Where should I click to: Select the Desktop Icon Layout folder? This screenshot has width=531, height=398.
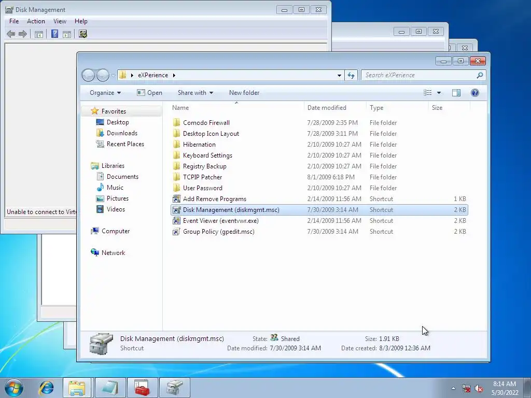[x=211, y=134]
